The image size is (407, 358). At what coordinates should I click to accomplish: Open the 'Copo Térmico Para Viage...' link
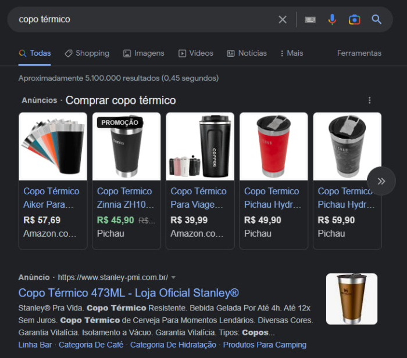pyautogui.click(x=198, y=198)
